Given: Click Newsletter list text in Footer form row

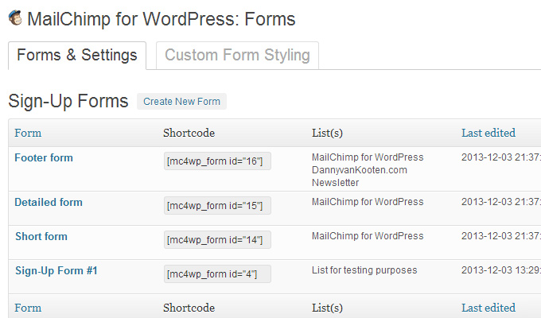Looking at the screenshot, I should (336, 183).
